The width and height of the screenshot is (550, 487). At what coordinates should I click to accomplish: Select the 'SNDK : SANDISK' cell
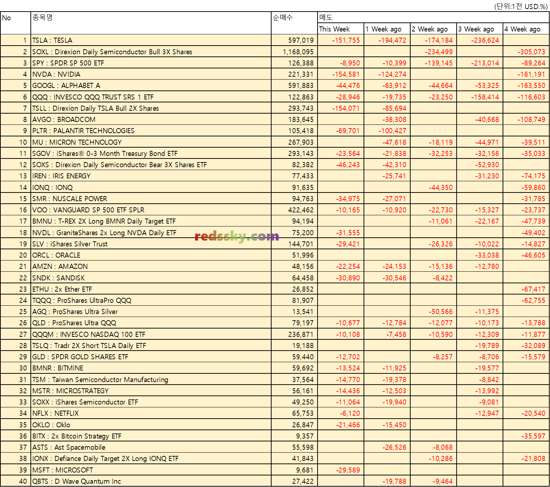tap(151, 278)
